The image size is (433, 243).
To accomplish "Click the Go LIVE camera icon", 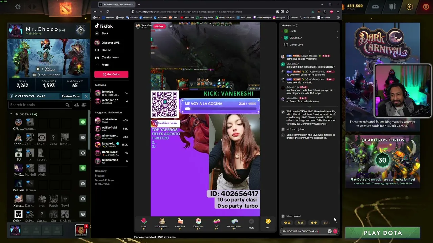I will pos(97,50).
